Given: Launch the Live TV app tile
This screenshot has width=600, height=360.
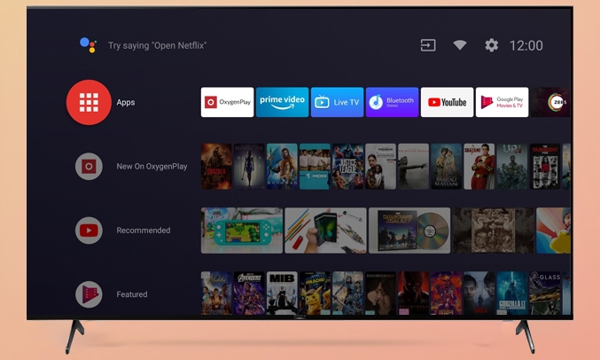Looking at the screenshot, I should point(337,102).
